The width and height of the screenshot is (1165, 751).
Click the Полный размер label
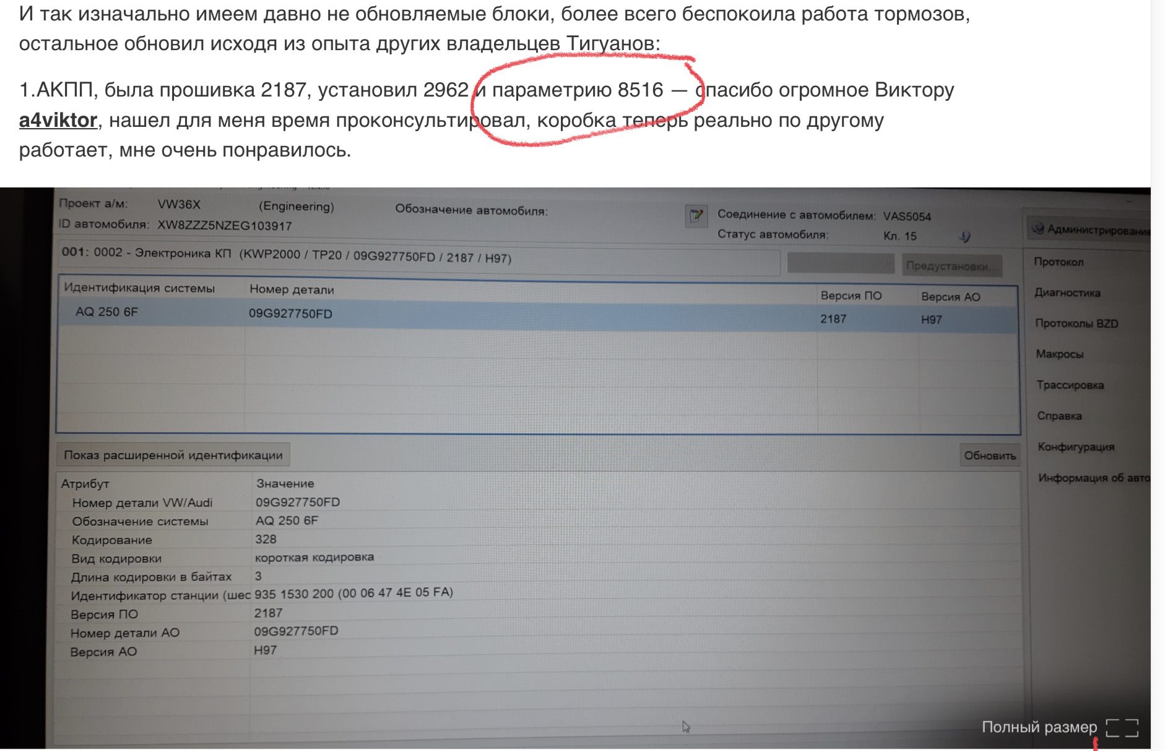1039,727
